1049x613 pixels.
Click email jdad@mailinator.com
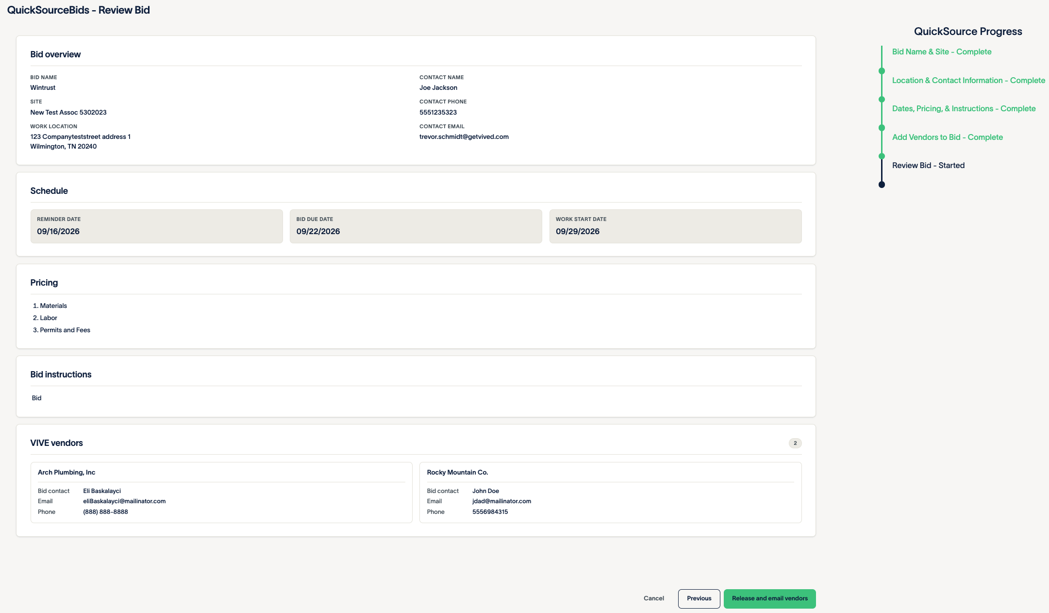coord(501,501)
